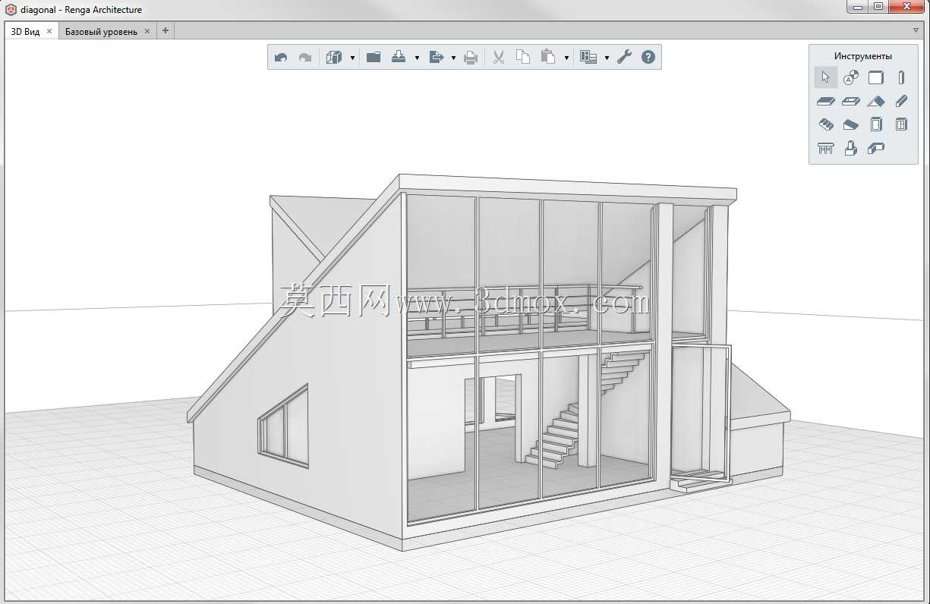The width and height of the screenshot is (930, 604).
Task: Expand the layout icon dropdown arrow
Action: 607,58
